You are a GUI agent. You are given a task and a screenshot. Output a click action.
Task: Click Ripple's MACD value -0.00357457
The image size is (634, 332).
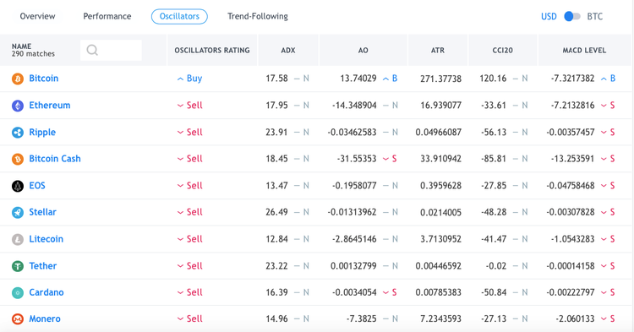[571, 132]
